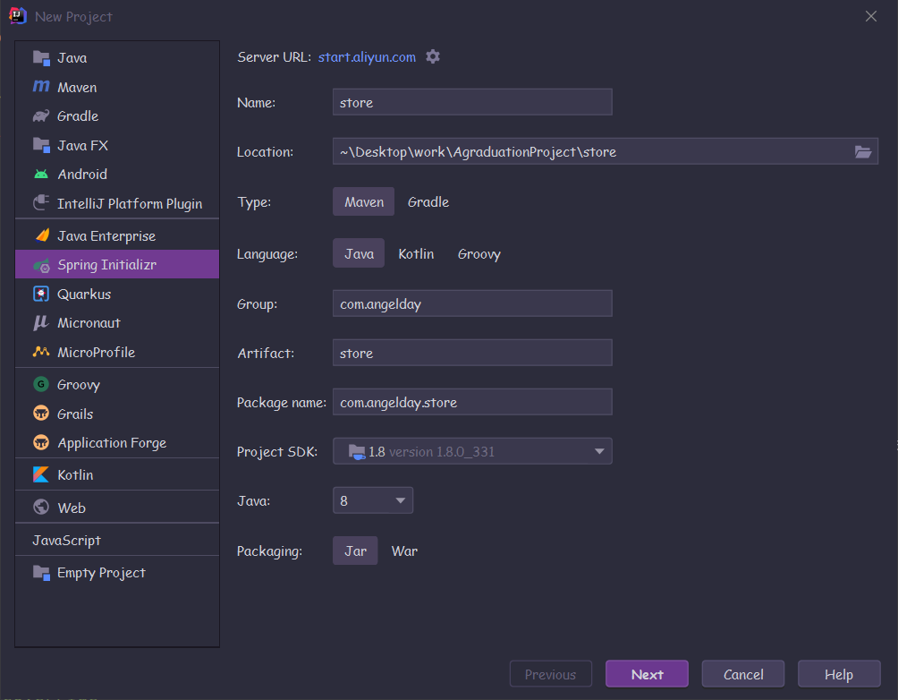898x700 pixels.
Task: Click the Maven icon in sidebar
Action: coord(41,87)
